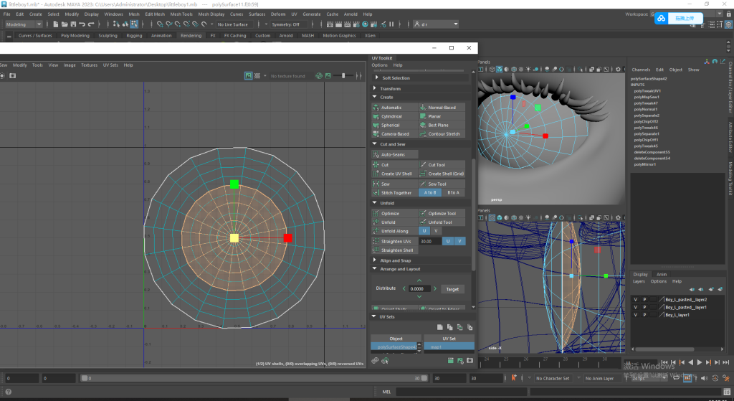734x401 pixels.
Task: Click the Planar mapping icon
Action: [x=423, y=116]
